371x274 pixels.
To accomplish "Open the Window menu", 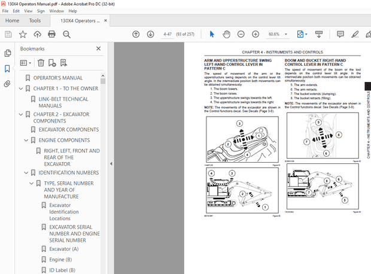I will (x=57, y=11).
